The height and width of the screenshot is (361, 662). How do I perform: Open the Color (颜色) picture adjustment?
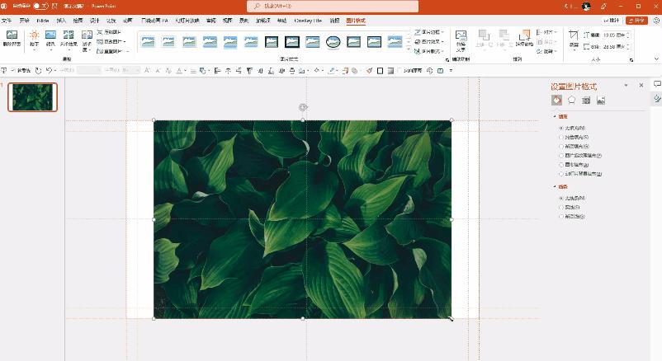(50, 38)
